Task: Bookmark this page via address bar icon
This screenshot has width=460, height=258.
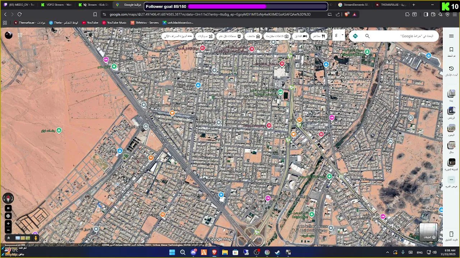Action: [95, 14]
